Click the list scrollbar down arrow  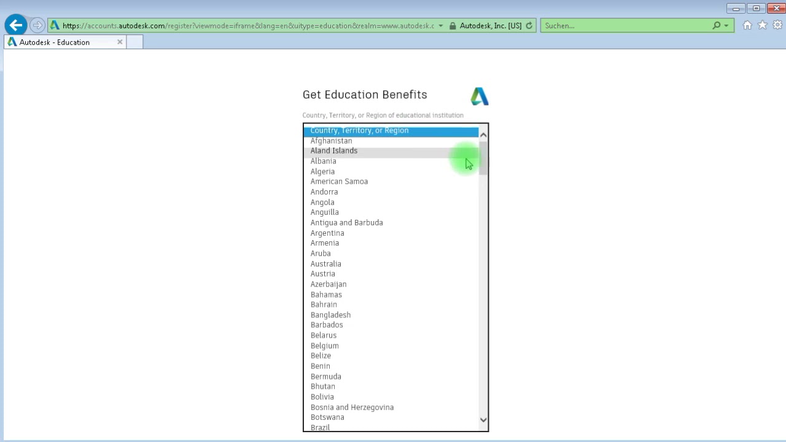(483, 420)
